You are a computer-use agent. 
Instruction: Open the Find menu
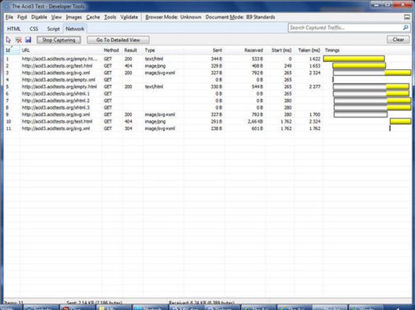(x=22, y=17)
